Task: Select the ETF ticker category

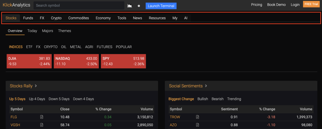Action: pos(29,47)
